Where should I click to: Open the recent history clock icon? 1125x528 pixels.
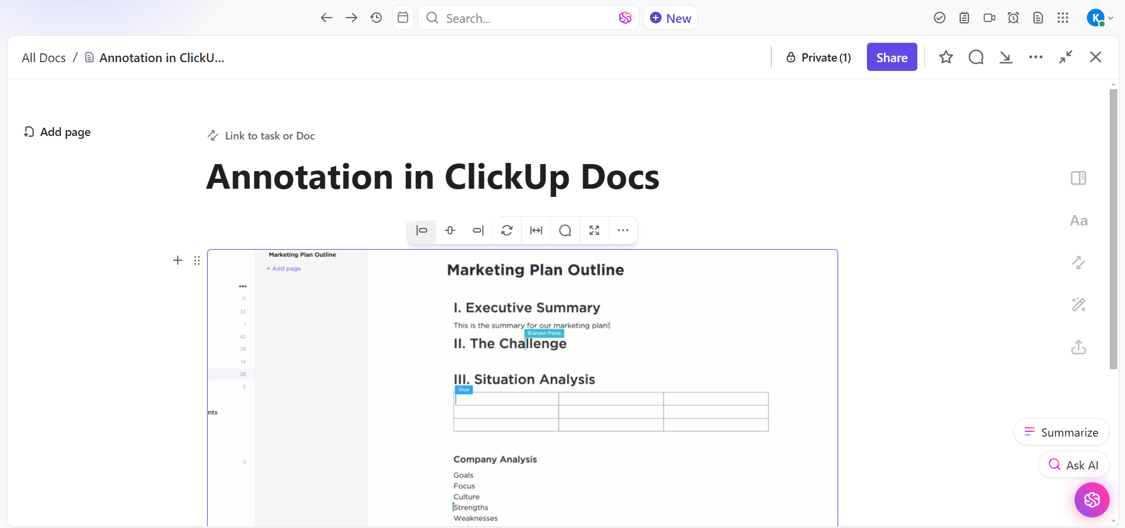376,18
